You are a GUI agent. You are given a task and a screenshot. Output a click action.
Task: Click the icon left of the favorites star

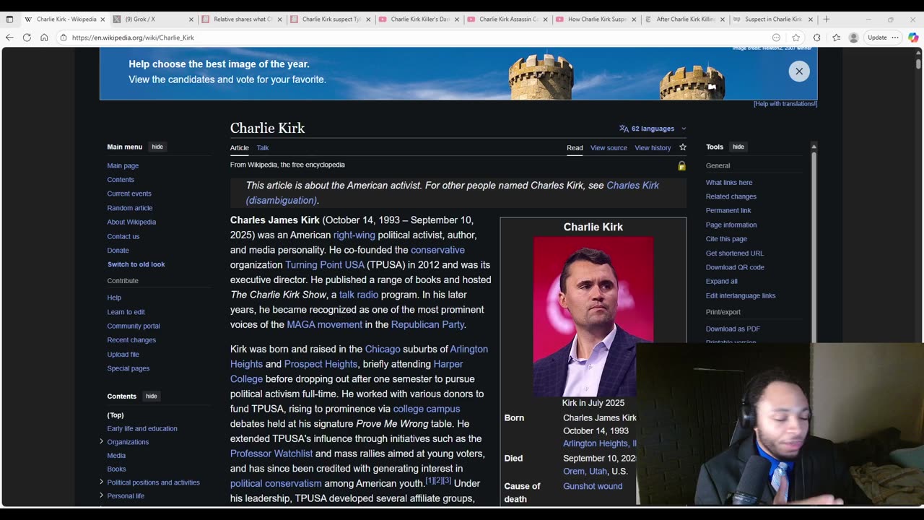tap(777, 38)
